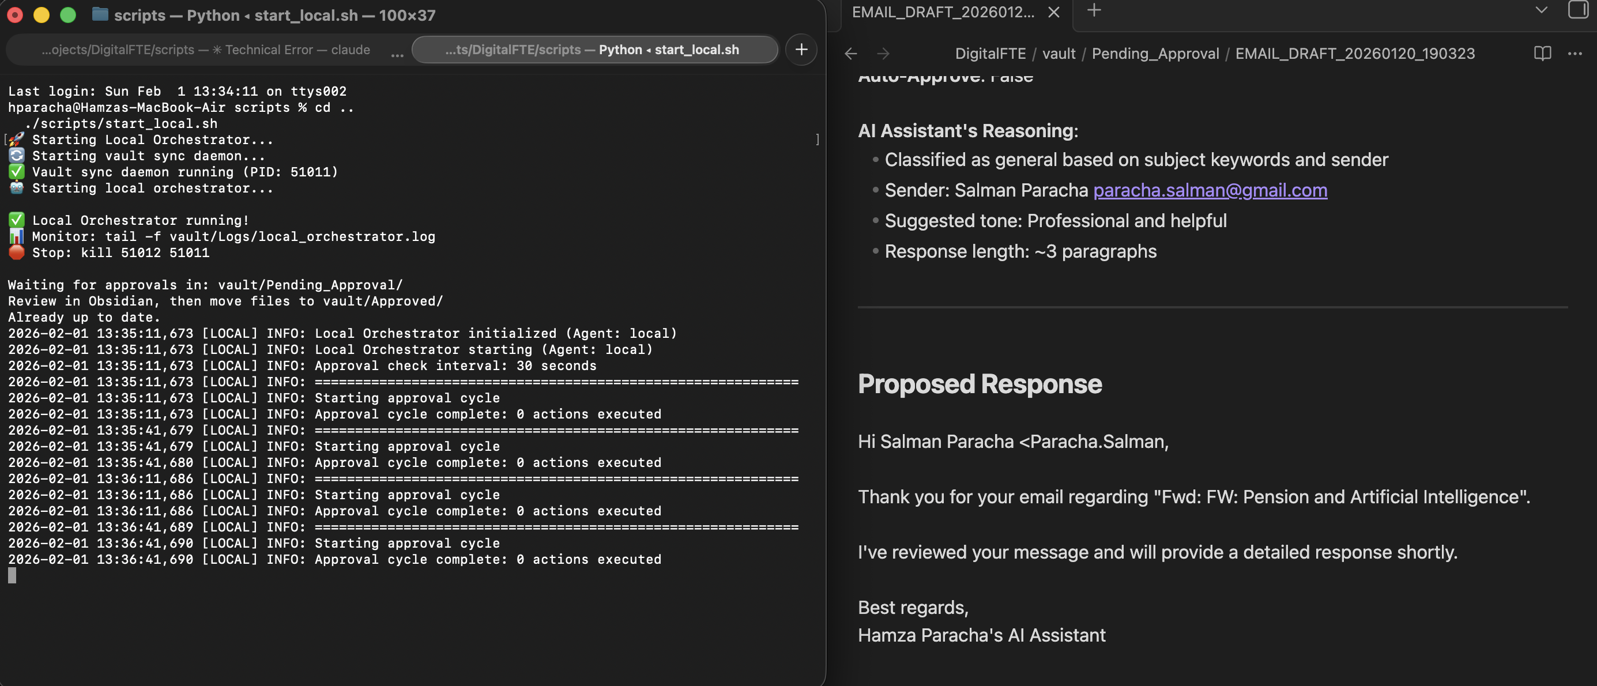Open the Pending_Approval breadcrumb folder
Screen dimensions: 1597x686
[1155, 54]
